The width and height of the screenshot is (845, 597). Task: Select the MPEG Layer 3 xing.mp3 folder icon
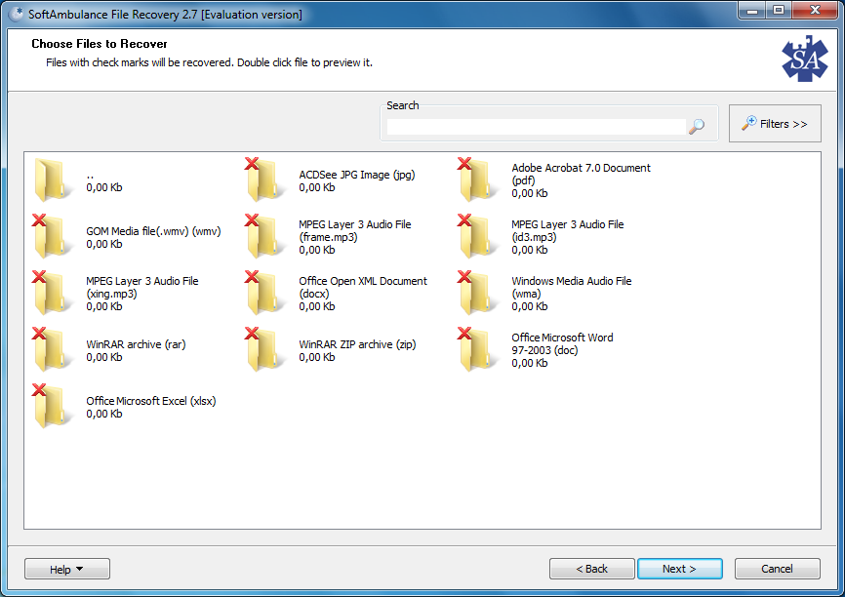[x=53, y=293]
